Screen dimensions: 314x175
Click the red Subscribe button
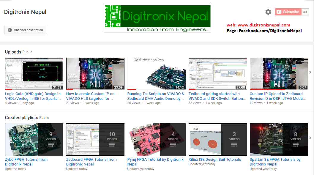(x=288, y=12)
